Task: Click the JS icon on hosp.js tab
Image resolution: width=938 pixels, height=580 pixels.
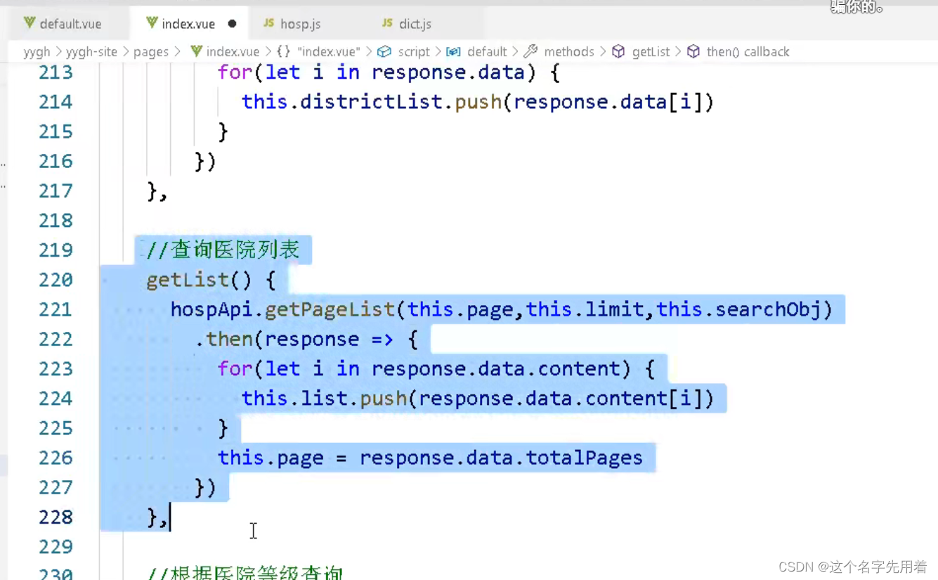Action: pyautogui.click(x=268, y=23)
